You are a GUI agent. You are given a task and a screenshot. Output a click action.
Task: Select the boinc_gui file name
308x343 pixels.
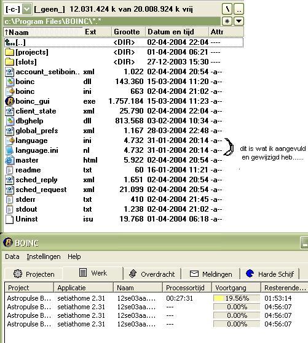click(33, 101)
